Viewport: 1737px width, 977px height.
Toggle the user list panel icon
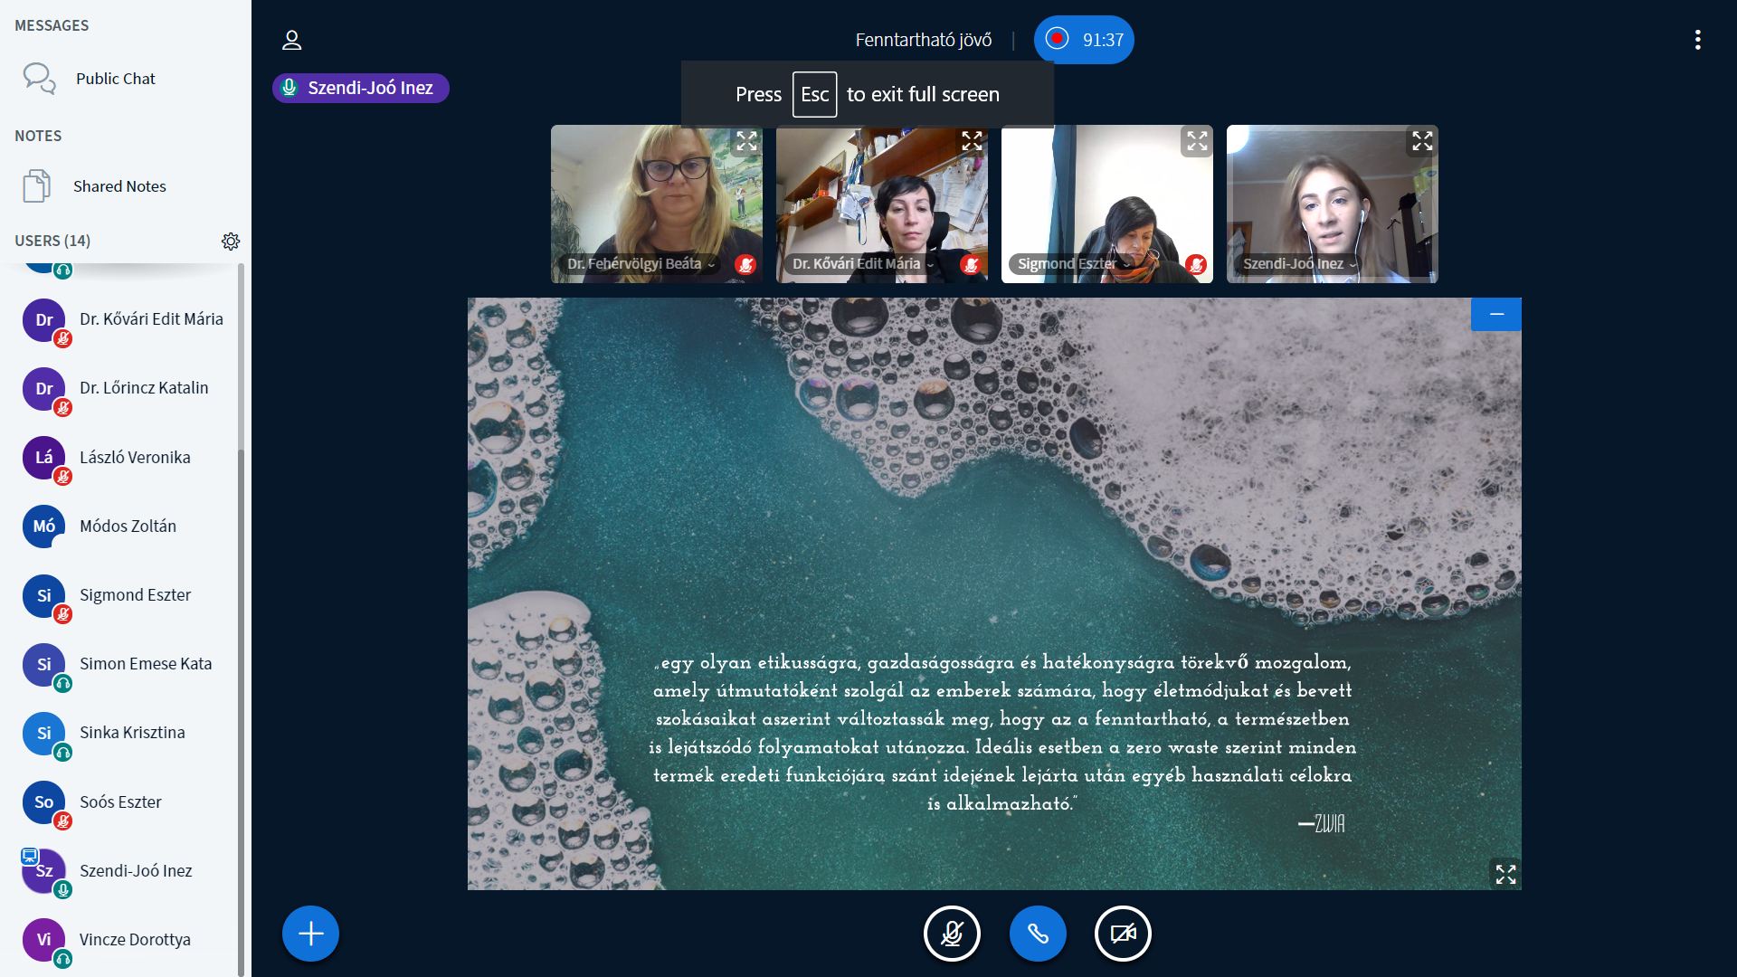[291, 40]
